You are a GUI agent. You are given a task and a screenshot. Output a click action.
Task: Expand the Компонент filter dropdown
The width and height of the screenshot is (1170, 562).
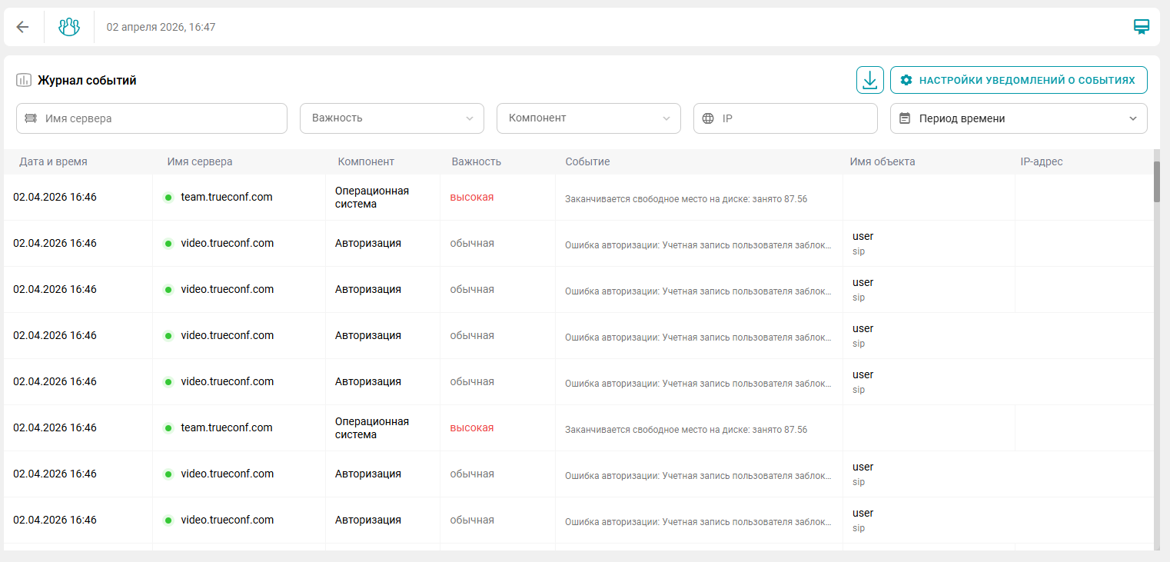[589, 118]
